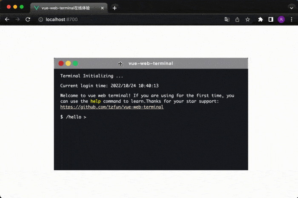Close the browser window red button
This screenshot has height=198, width=298.
click(9, 7)
